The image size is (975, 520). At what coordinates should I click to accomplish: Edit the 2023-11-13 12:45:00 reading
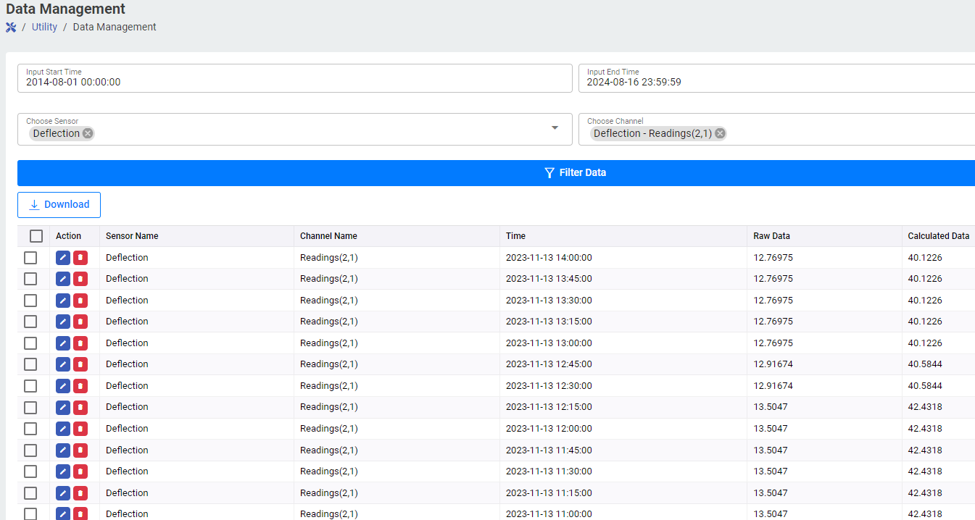tap(63, 364)
